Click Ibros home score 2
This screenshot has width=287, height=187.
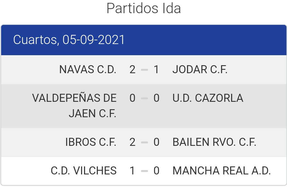(132, 142)
